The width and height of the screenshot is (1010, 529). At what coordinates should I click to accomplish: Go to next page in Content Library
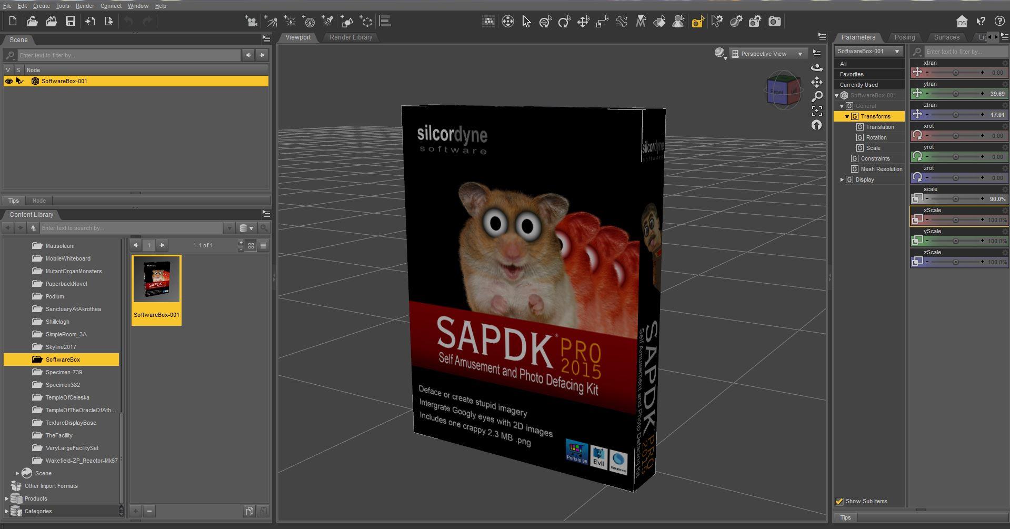(162, 245)
